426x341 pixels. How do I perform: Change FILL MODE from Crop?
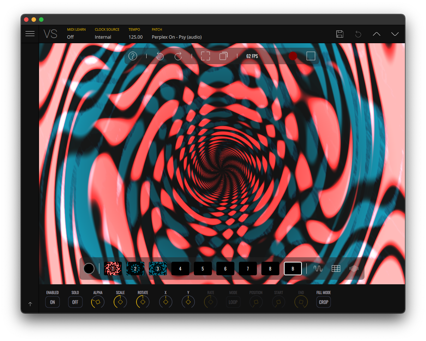click(x=324, y=302)
